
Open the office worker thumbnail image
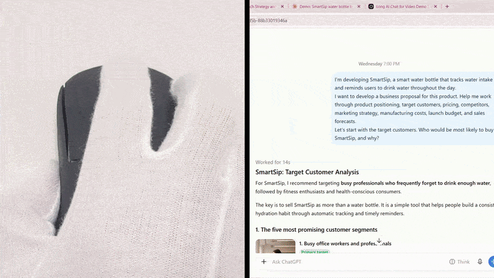pos(275,246)
